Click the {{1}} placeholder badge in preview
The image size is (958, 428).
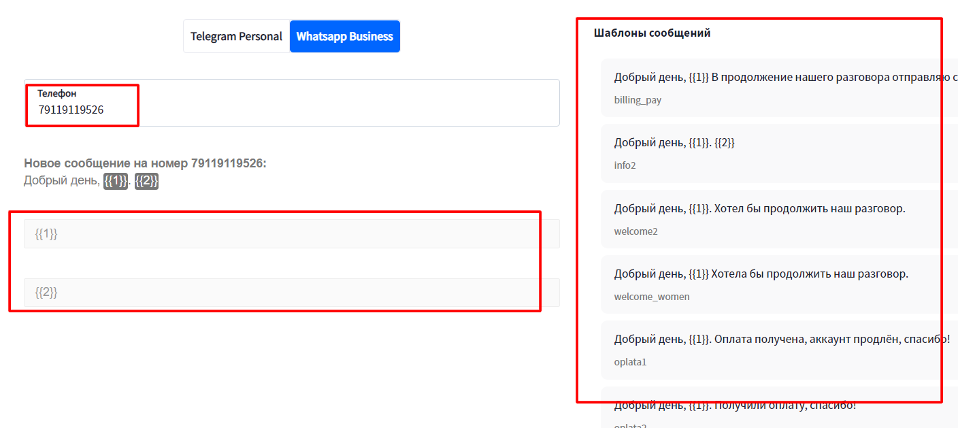[x=116, y=181]
